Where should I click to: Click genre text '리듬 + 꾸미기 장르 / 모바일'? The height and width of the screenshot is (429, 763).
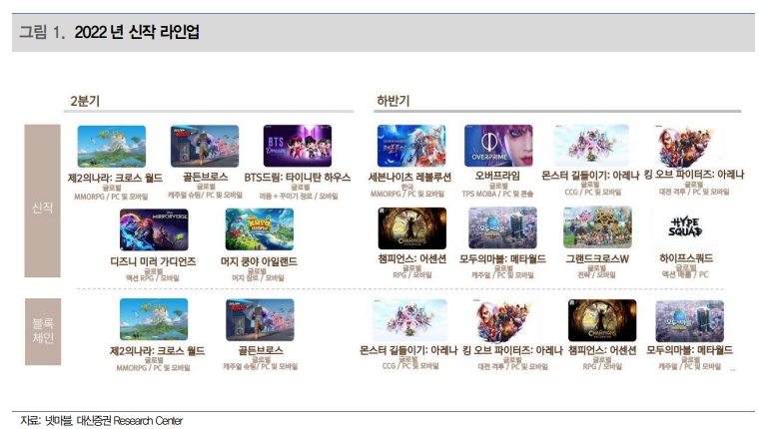[x=299, y=197]
